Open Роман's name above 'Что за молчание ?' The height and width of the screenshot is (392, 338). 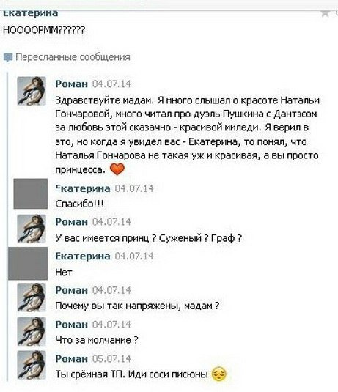[72, 325]
